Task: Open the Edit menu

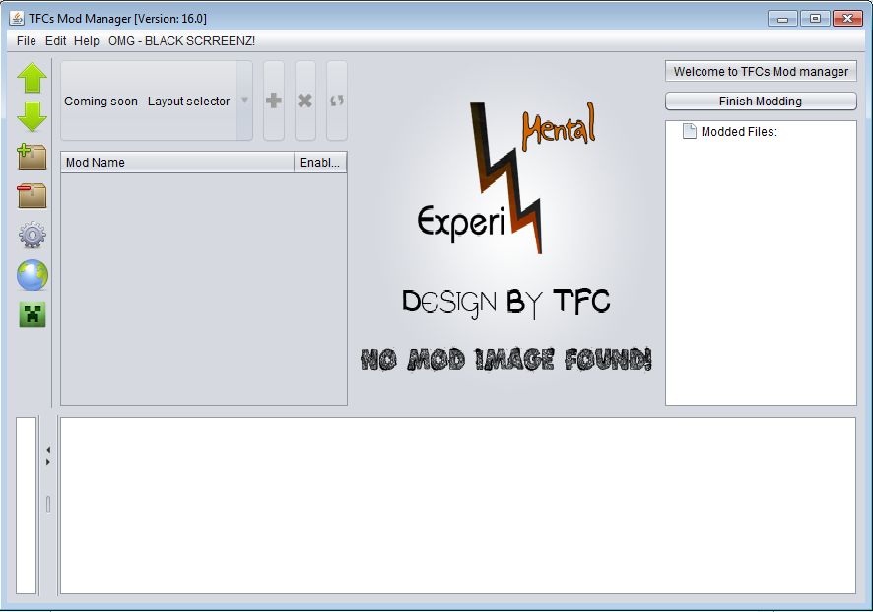Action: coord(56,41)
